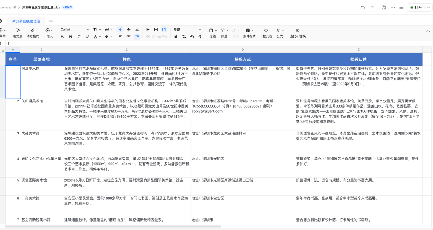The image size is (433, 230).
Task: Click the Formula (公式) icon
Action: point(278,30)
